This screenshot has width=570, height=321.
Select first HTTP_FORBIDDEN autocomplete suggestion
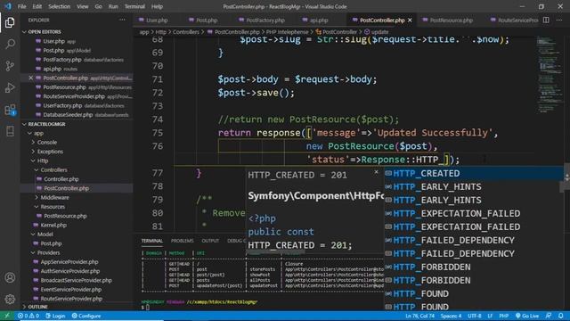[x=474, y=267]
